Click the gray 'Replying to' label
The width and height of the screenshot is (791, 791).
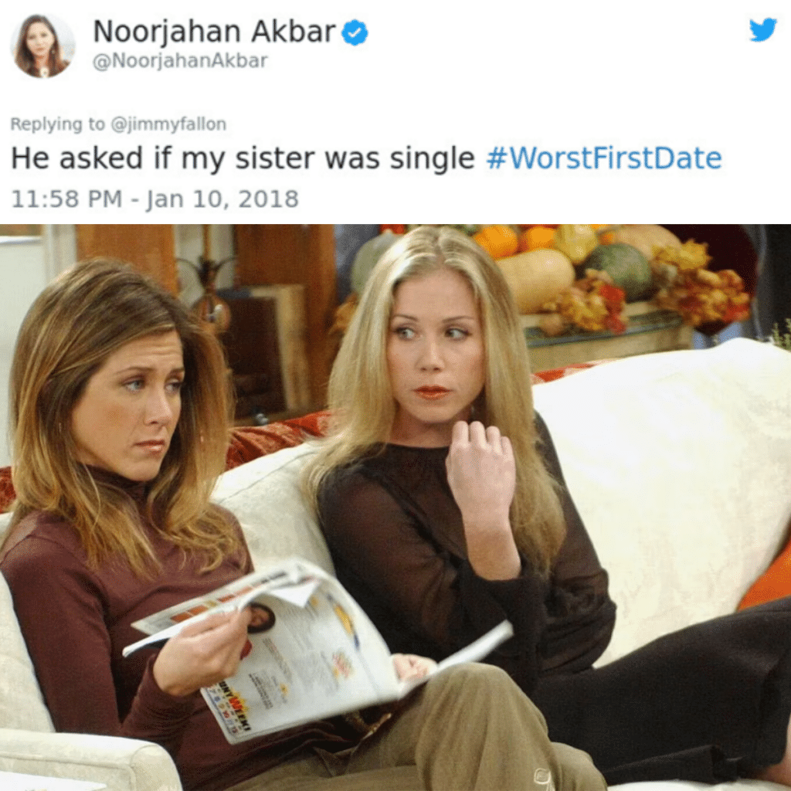click(57, 124)
